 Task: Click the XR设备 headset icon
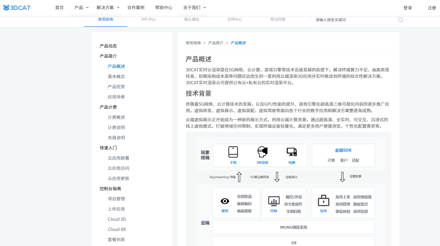coord(262,152)
